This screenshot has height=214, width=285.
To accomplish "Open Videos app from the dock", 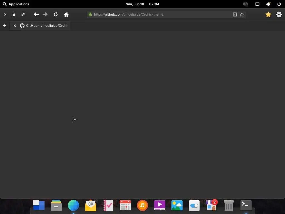I will click(160, 205).
